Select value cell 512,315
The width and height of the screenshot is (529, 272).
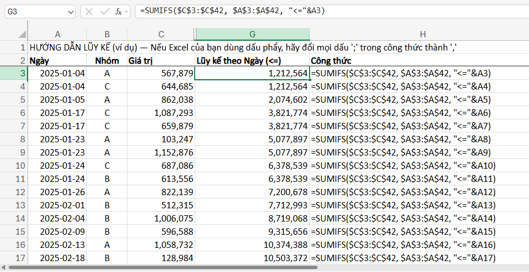[x=161, y=205]
